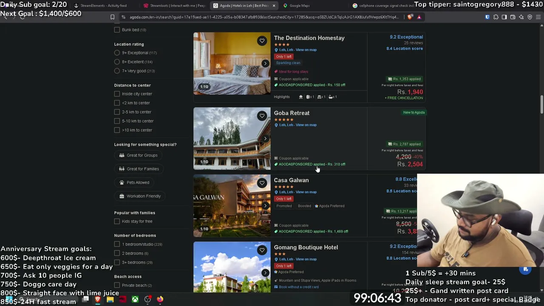Advance to next Goba Retreat photo

265,138
